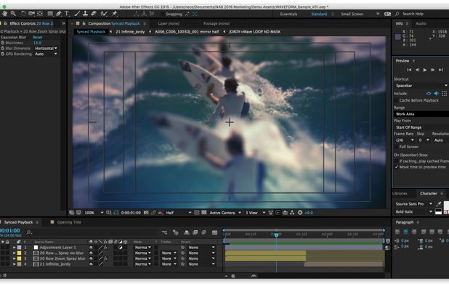Click the reset exposure icon in viewer footer

[300, 213]
